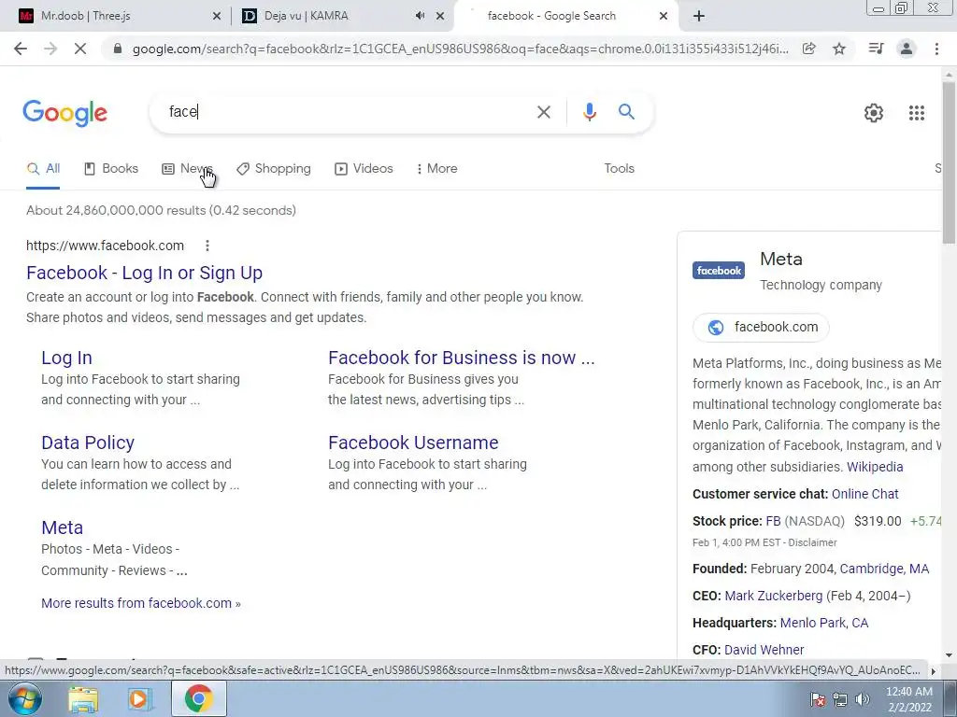This screenshot has width=957, height=717.
Task: Open the Chrome profile avatar
Action: (907, 49)
